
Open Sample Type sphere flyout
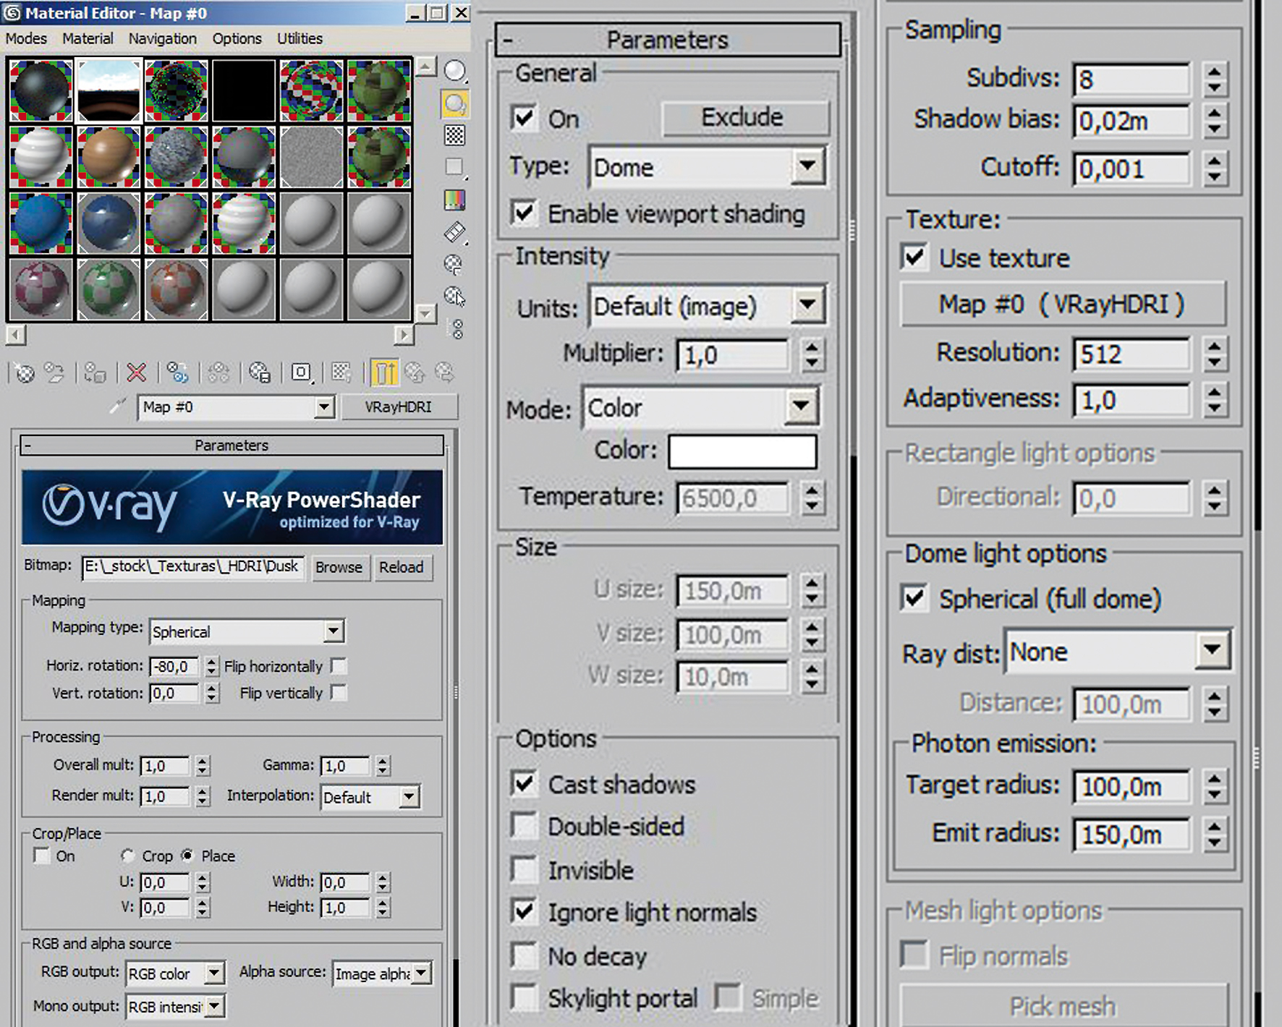(454, 71)
